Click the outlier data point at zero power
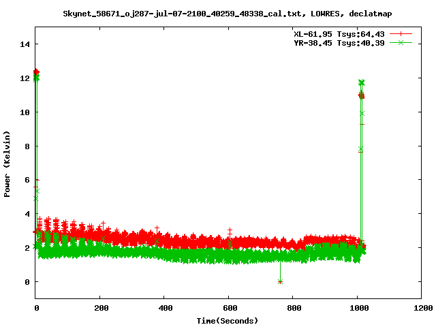Viewport: 436px width, 327px height. pos(280,281)
